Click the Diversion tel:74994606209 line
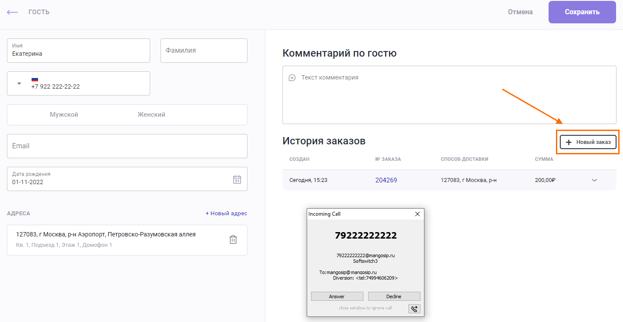This screenshot has width=623, height=322. (365, 278)
